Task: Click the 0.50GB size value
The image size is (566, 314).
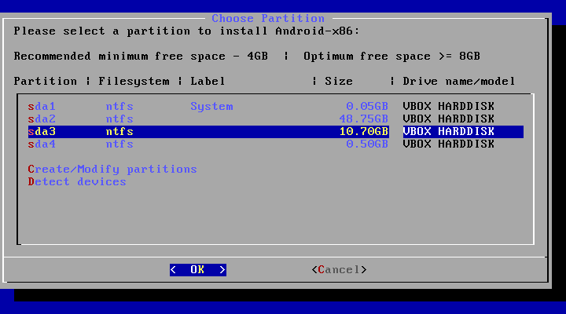Action: click(x=367, y=144)
